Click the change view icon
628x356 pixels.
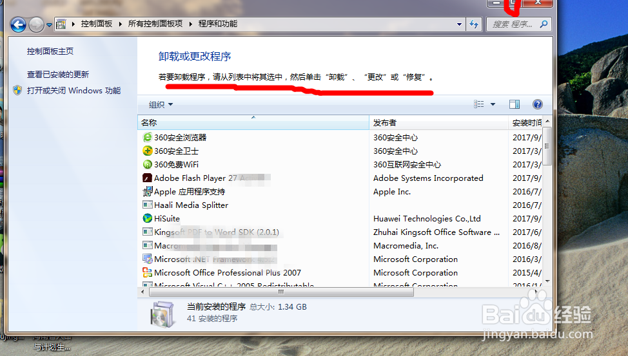pos(479,104)
